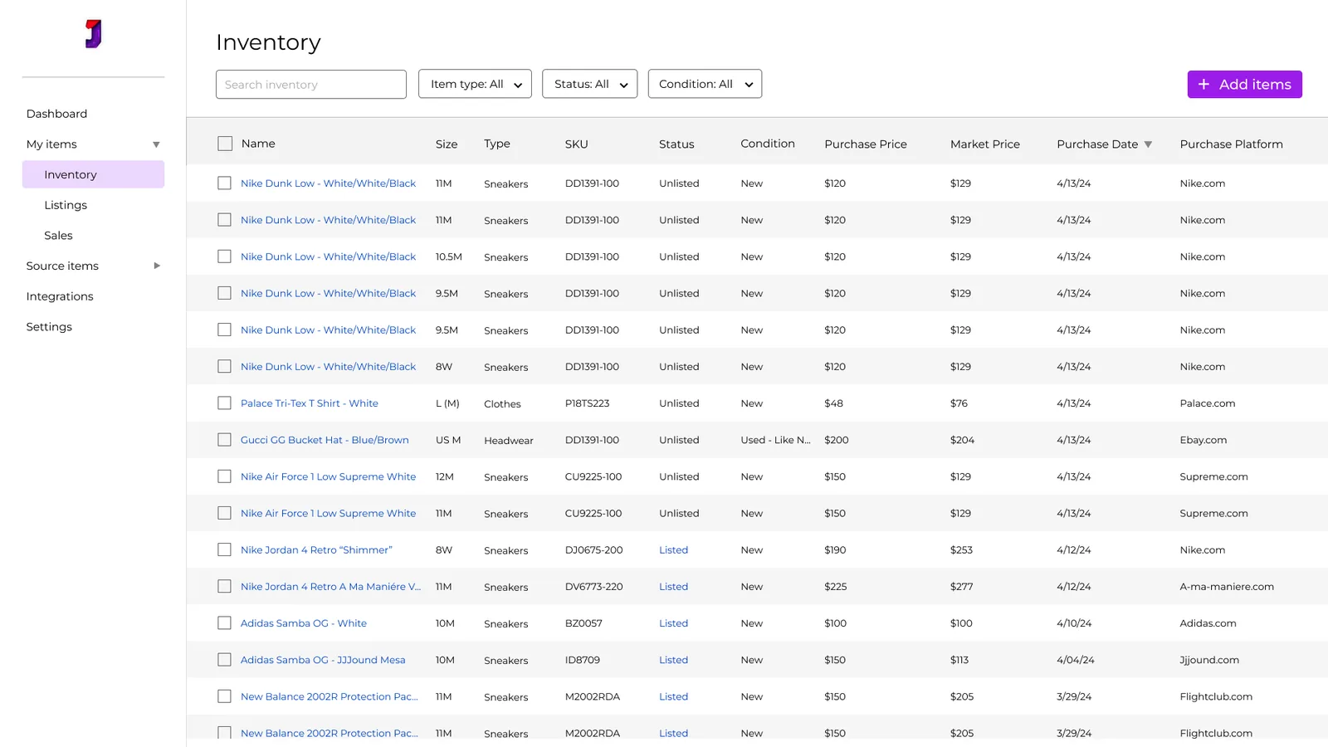
Task: Open the Nike Jordan 4 Retro A Ma Maniére link
Action: (330, 587)
